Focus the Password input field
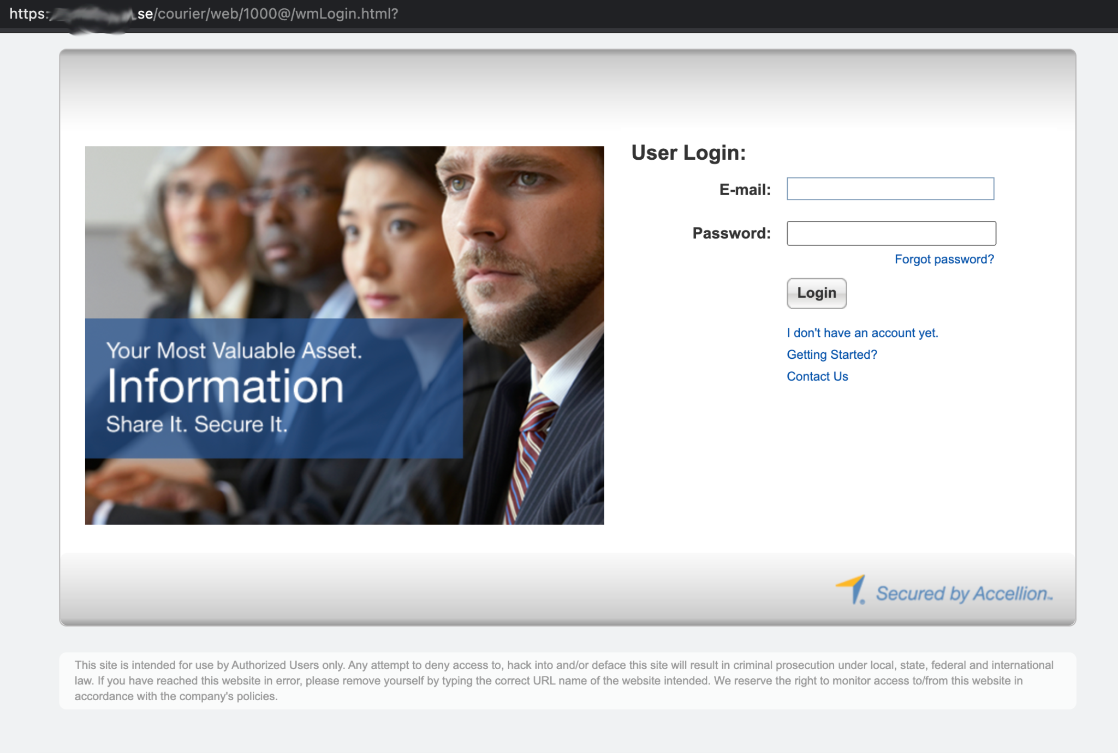 pos(891,233)
